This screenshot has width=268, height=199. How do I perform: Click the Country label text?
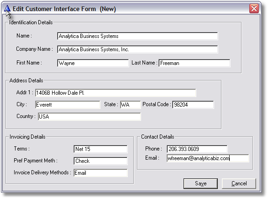click(x=26, y=116)
